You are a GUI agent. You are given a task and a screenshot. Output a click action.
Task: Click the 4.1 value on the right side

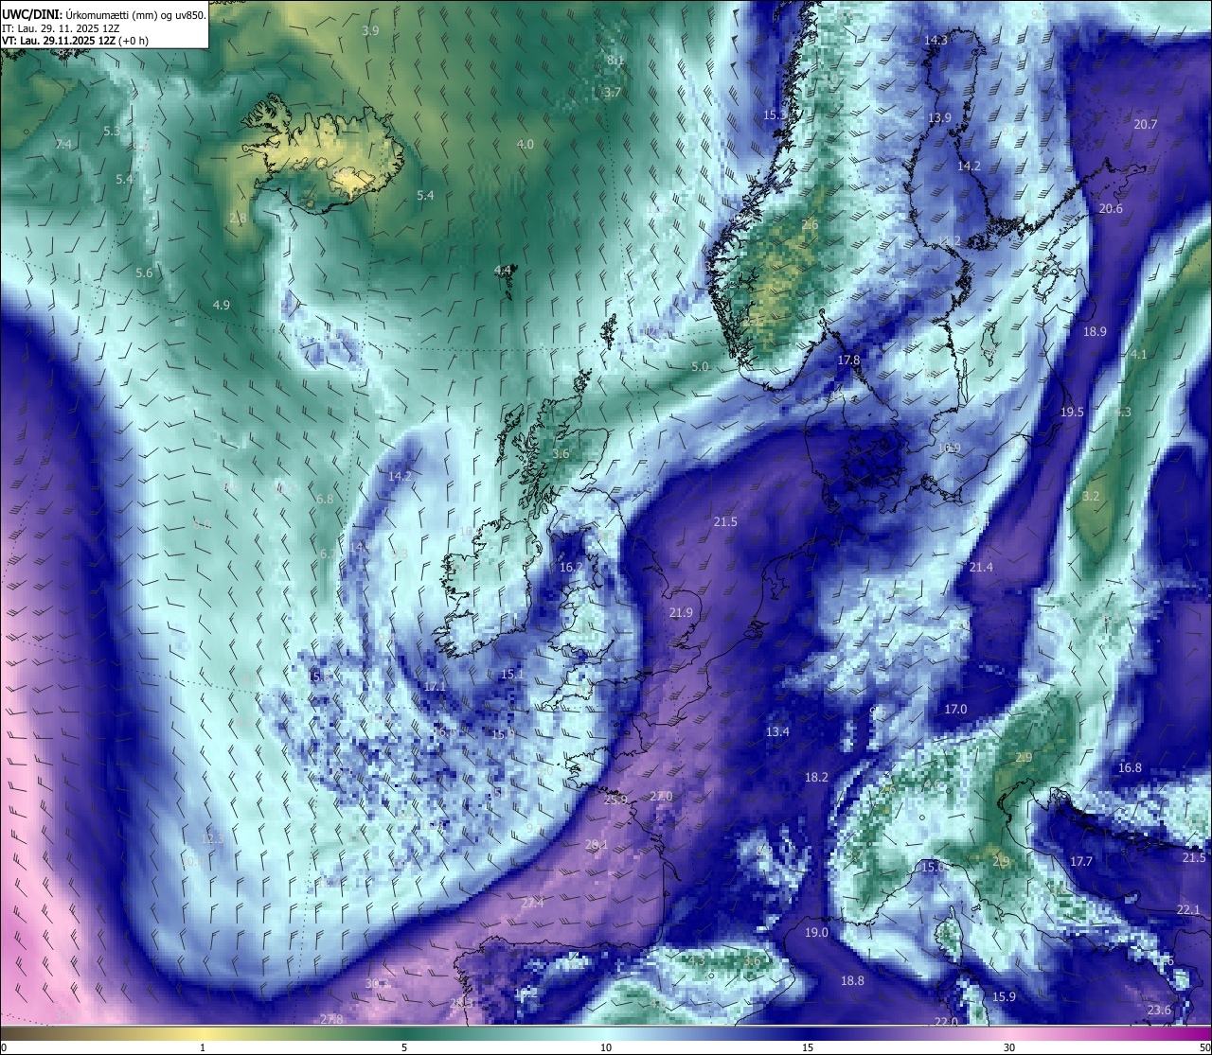tap(1139, 354)
